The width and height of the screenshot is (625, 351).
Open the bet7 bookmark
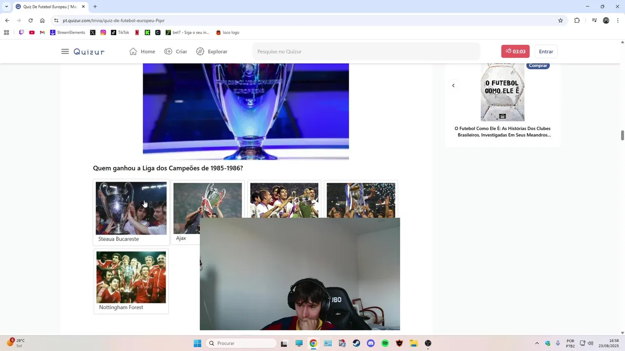click(x=187, y=33)
